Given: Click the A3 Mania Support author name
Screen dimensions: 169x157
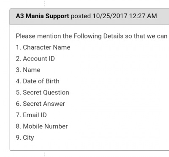Looking at the screenshot, I should click(x=42, y=16).
